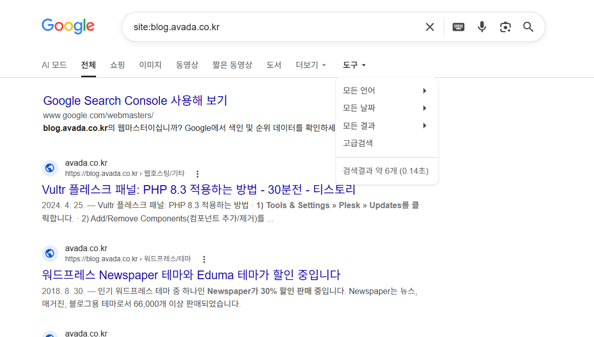The height and width of the screenshot is (337, 594).
Task: Expand the 모든 결과 submenu
Action: [387, 126]
